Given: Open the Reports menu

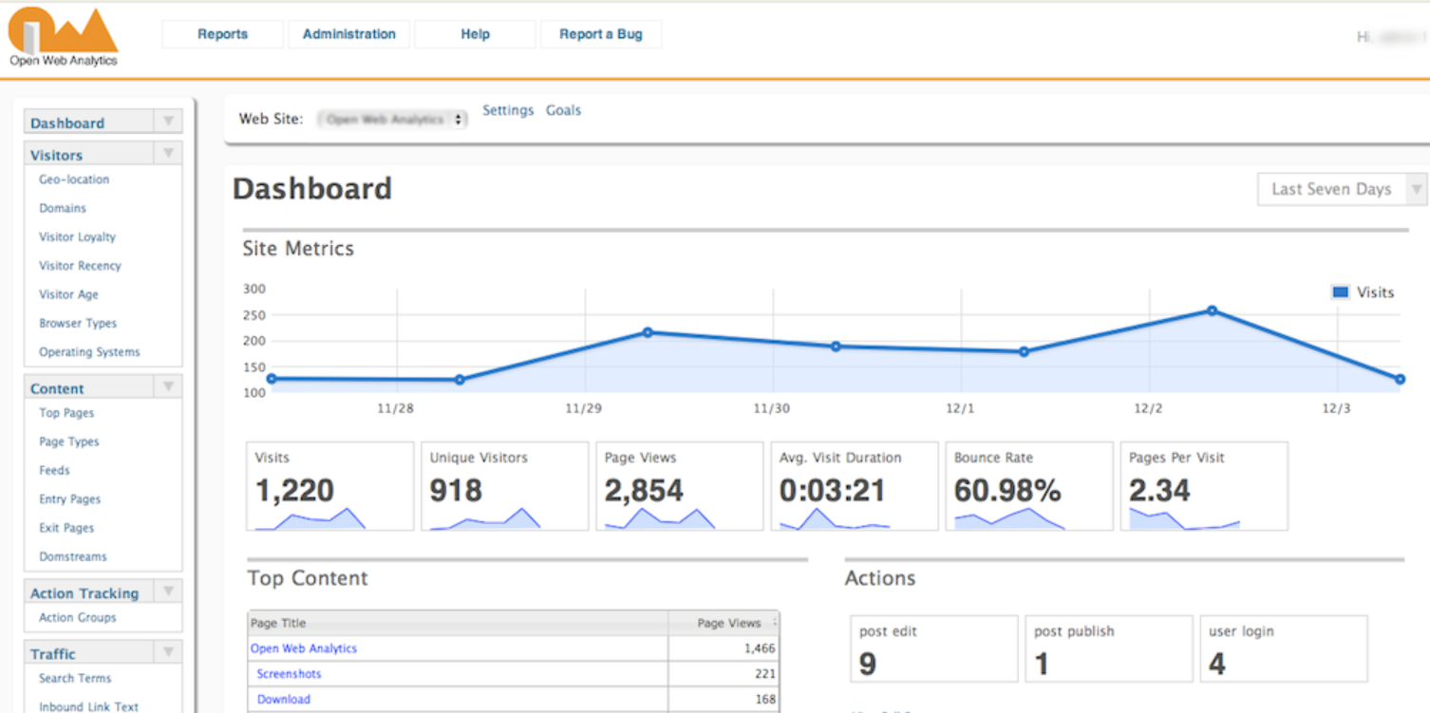Looking at the screenshot, I should tap(222, 34).
